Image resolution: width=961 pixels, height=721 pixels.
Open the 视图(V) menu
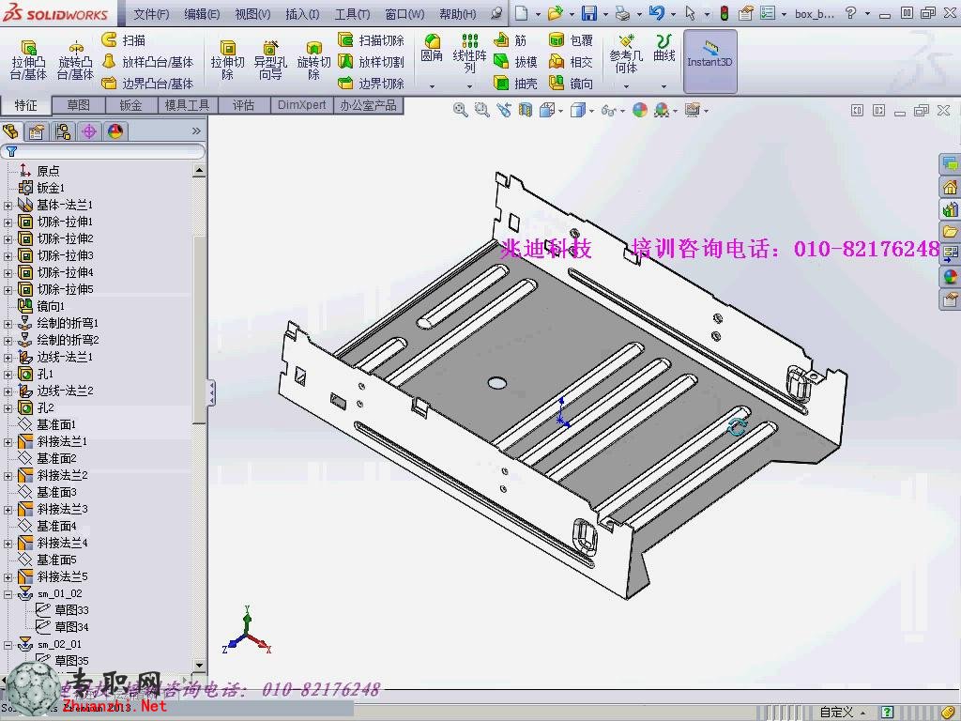[252, 13]
